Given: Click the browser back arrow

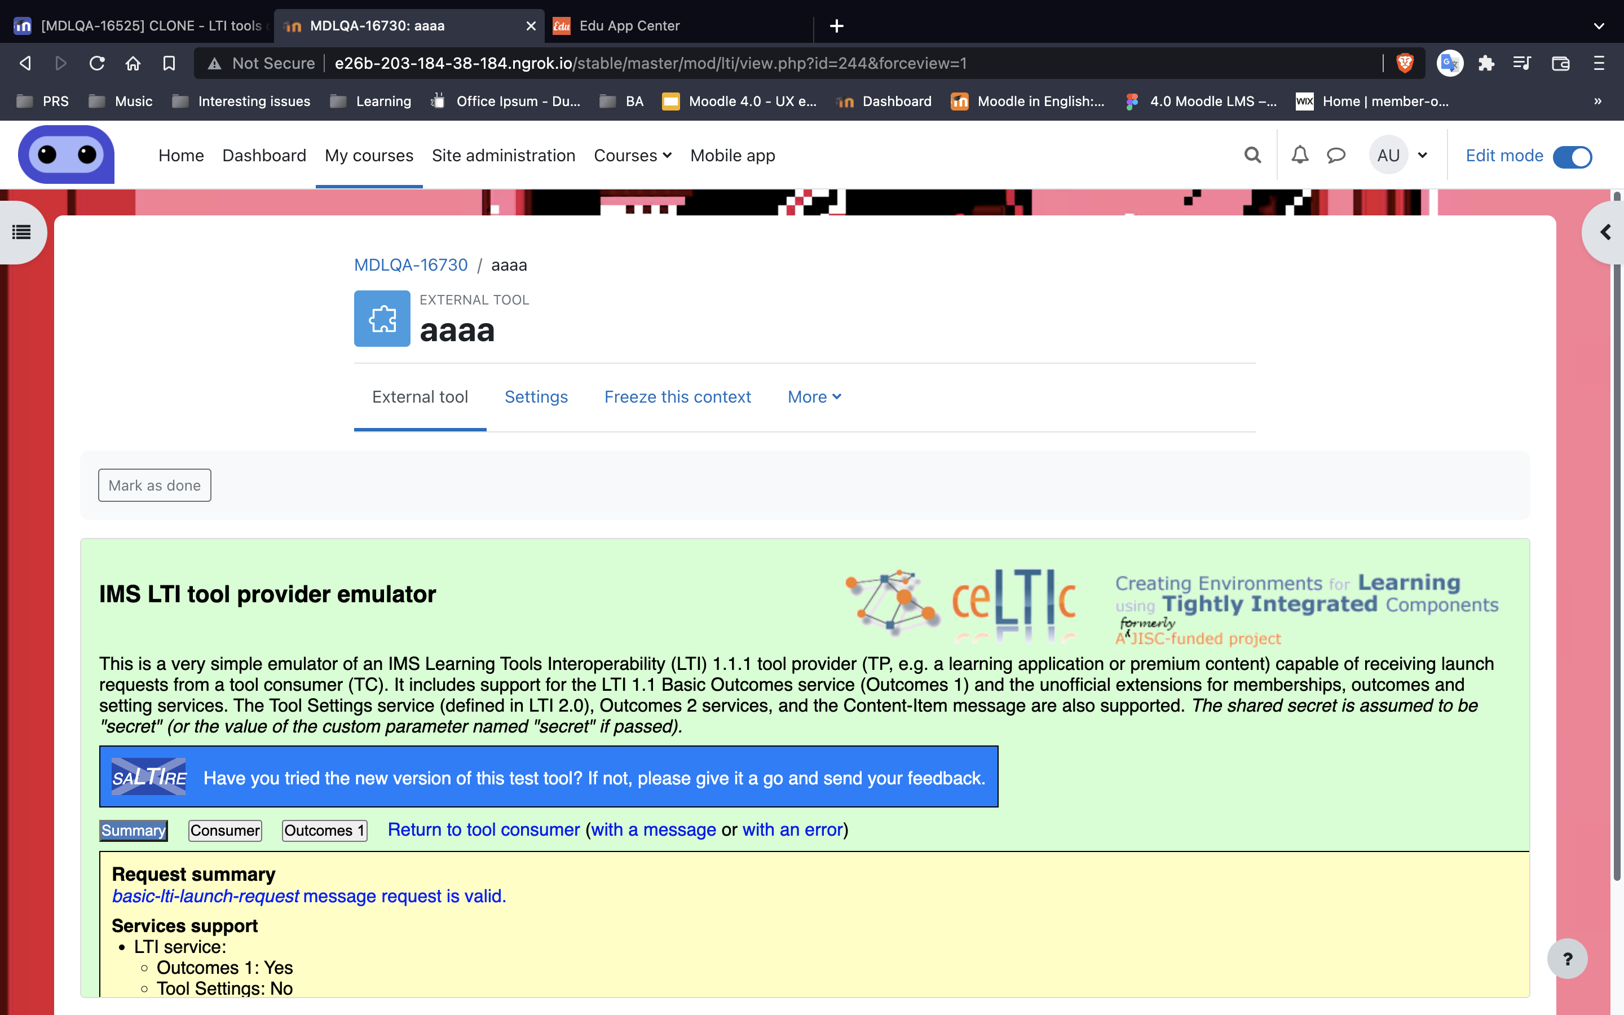Looking at the screenshot, I should point(25,63).
